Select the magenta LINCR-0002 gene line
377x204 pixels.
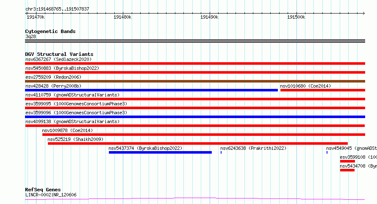point(195,199)
